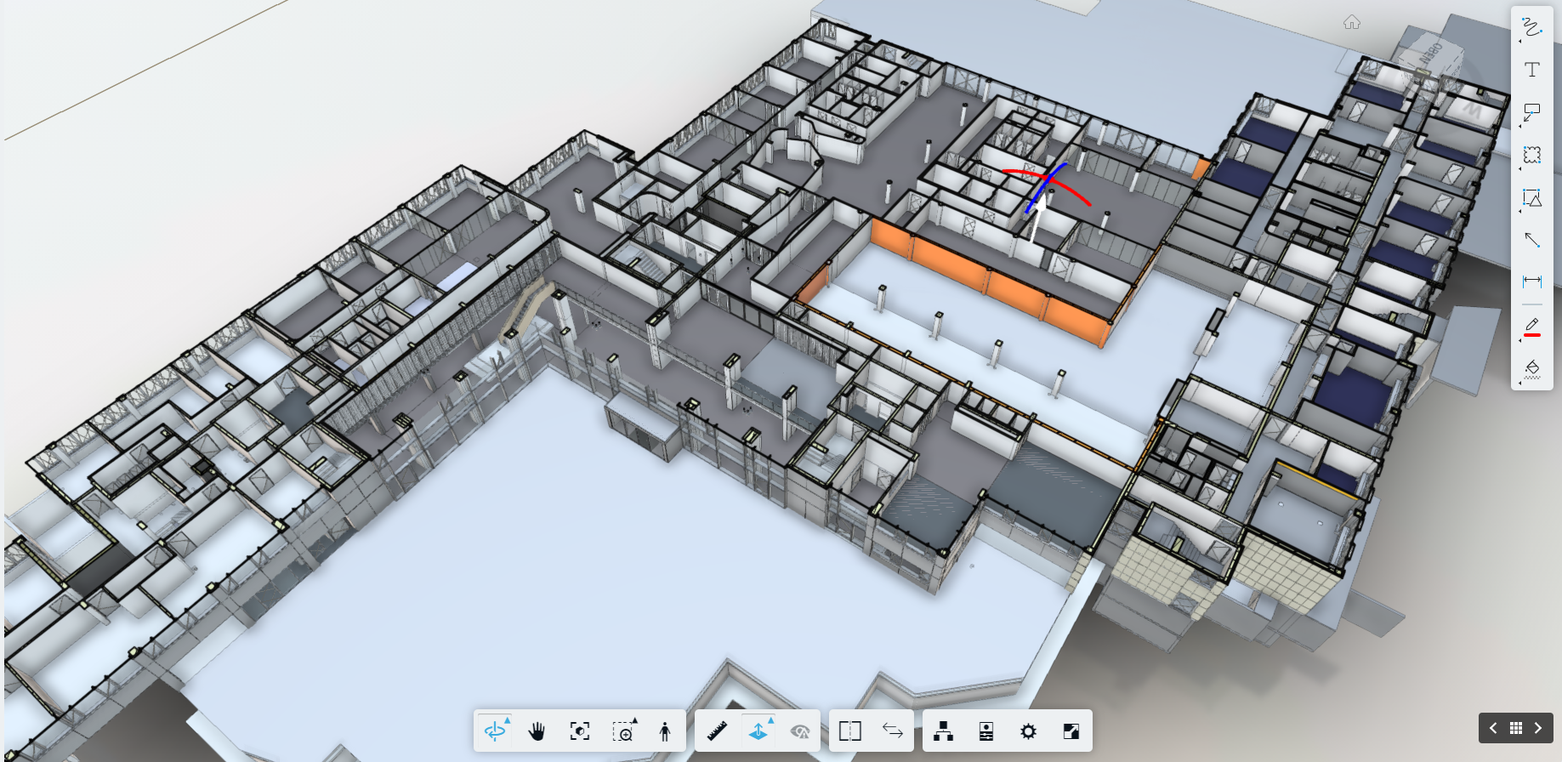
Task: Choose the Shapes markup tool
Action: point(1531,197)
